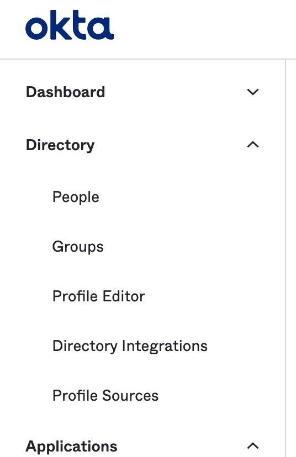296x457 pixels.
Task: Click the Okta logo
Action: [70, 25]
